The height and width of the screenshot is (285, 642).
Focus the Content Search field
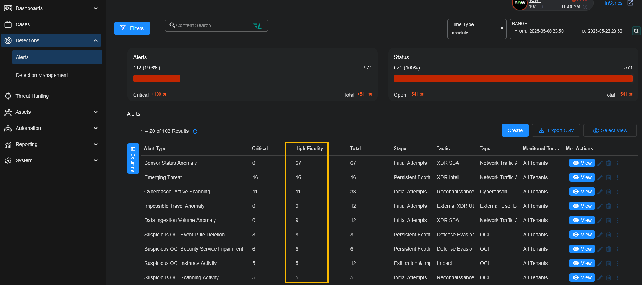(x=212, y=26)
